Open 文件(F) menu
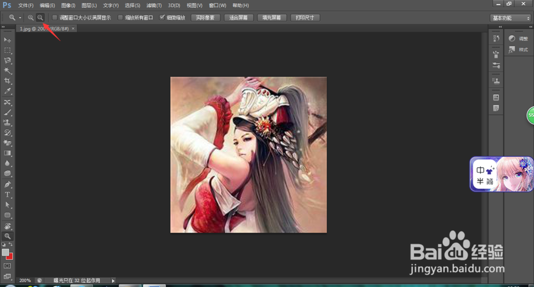534x287 pixels. [26, 5]
